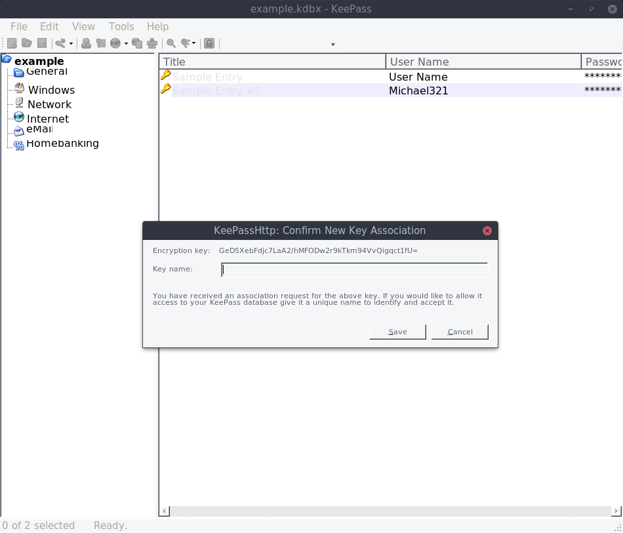Click the key icon of Sample Entry #2
The height and width of the screenshot is (533, 623).
(x=166, y=89)
